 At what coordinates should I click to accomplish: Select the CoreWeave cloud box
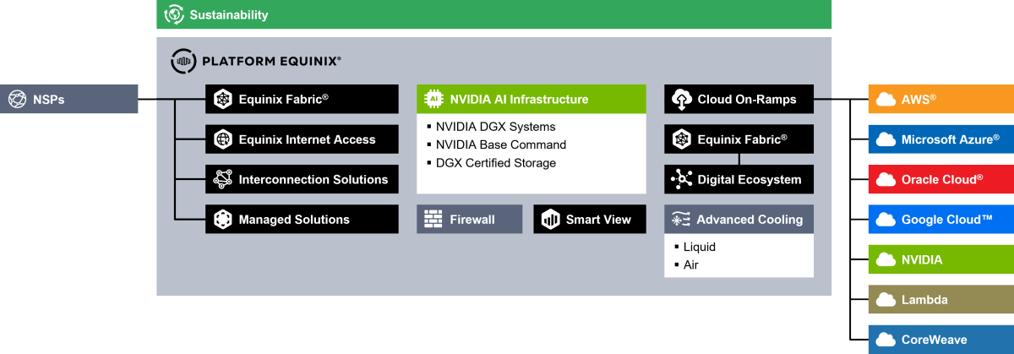click(x=940, y=339)
